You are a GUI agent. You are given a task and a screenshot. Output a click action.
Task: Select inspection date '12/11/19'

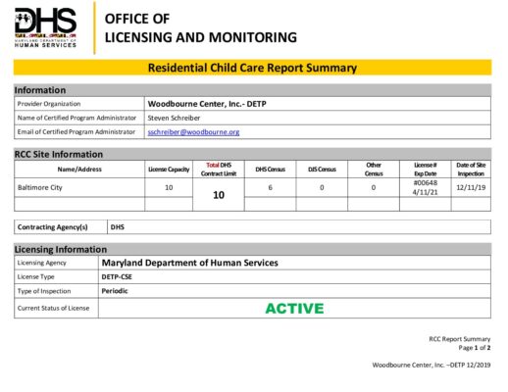pos(471,187)
